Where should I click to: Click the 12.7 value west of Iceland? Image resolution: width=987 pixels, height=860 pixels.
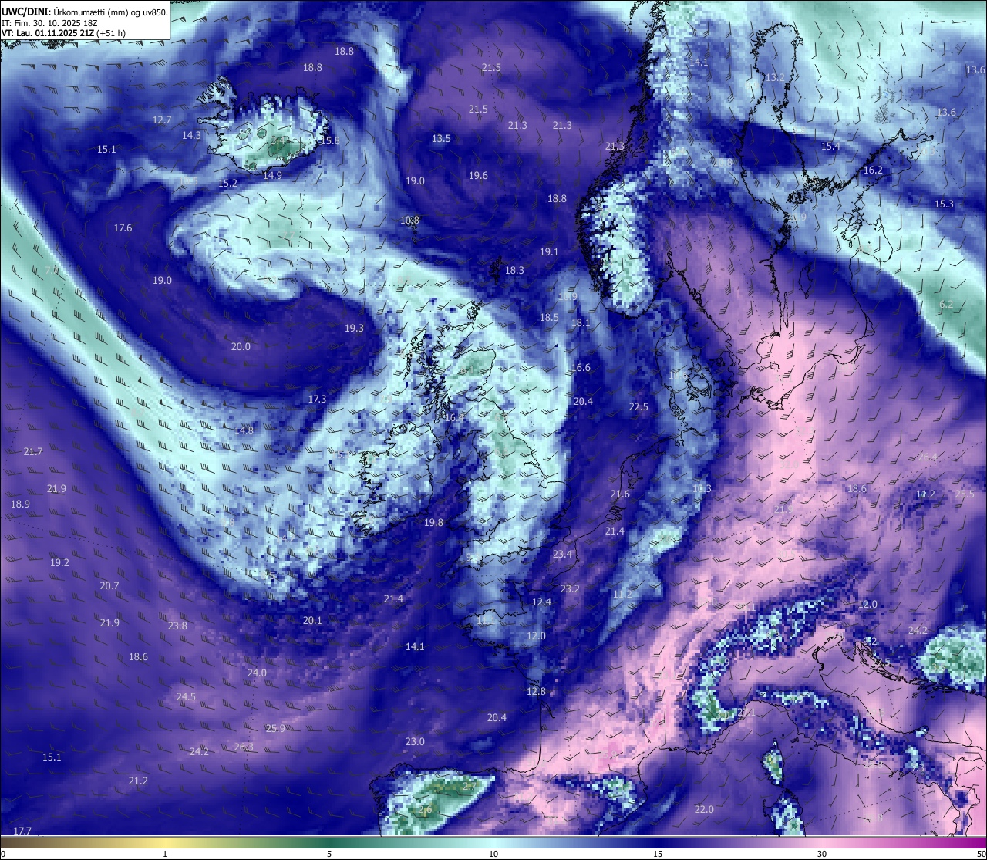[162, 120]
